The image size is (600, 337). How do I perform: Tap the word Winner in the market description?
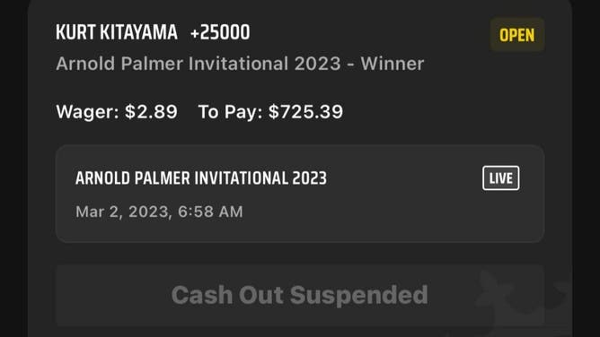(393, 64)
